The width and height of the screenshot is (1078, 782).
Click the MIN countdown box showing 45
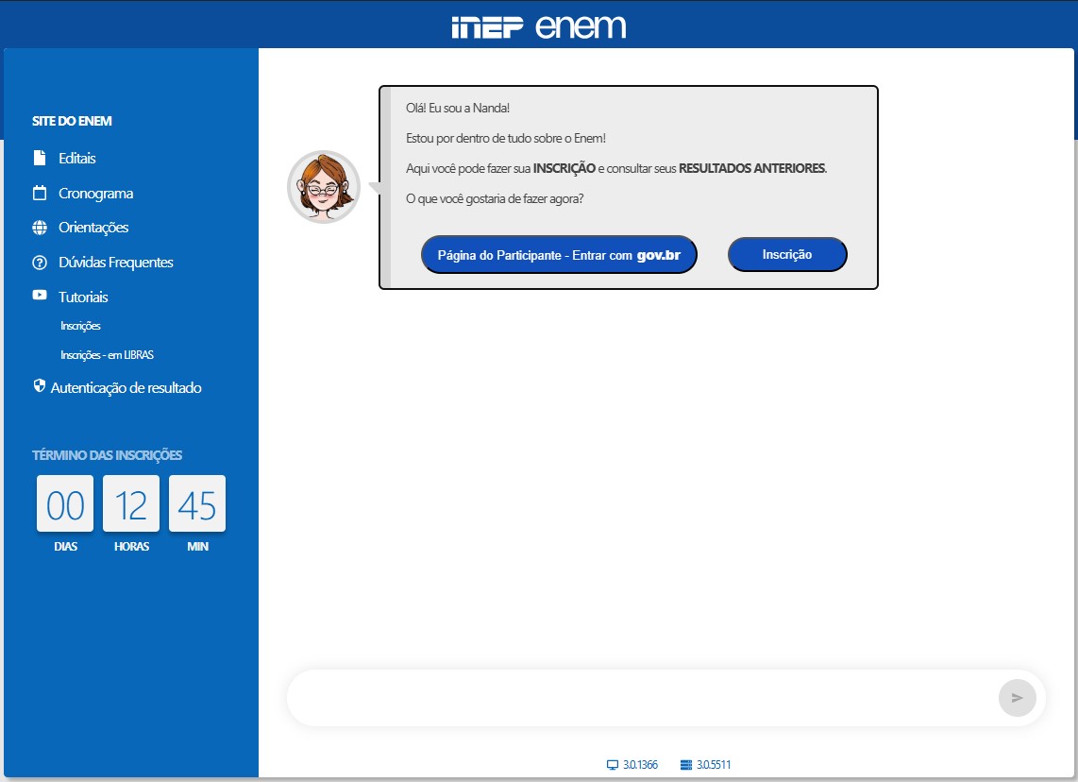tap(197, 504)
